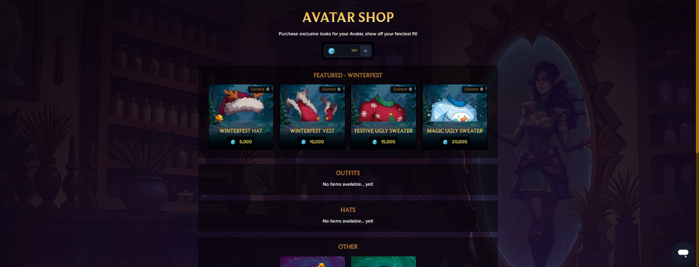The image size is (699, 267).
Task: Buy Winterfest Hat for 5,000 gems
Action: [x=241, y=142]
